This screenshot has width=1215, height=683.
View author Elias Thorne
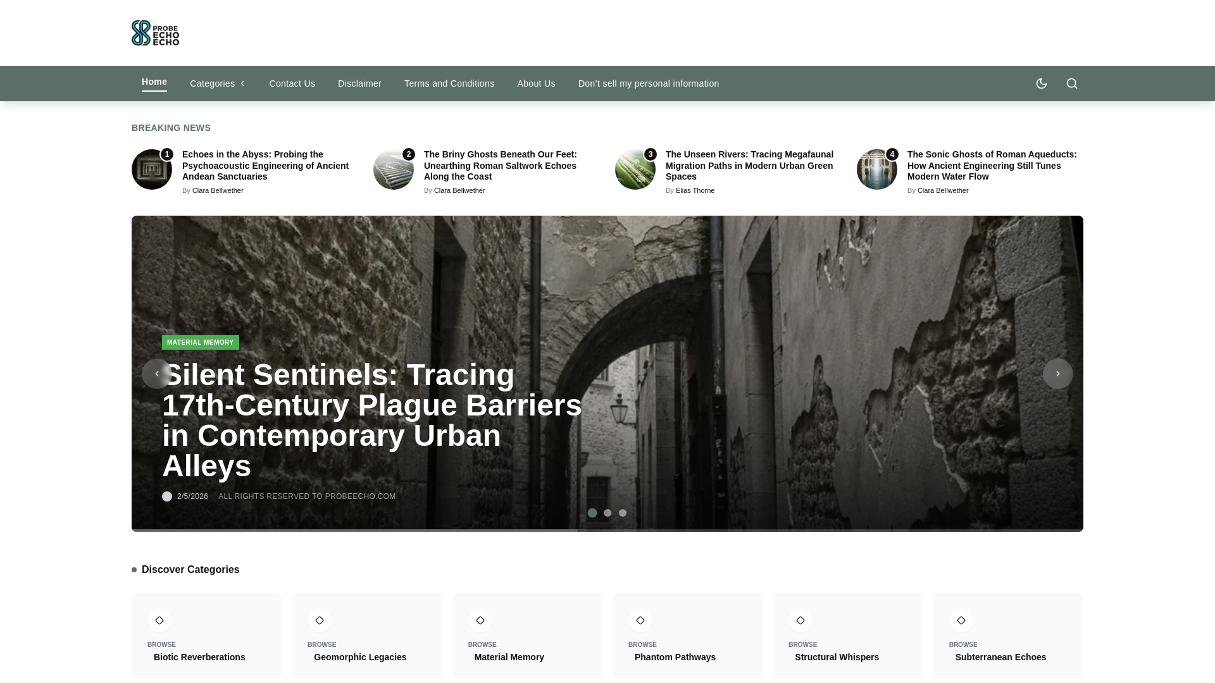[x=695, y=190]
